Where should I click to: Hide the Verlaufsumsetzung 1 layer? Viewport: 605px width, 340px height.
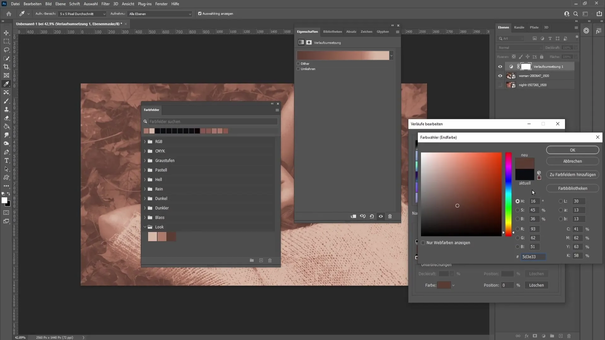(500, 67)
